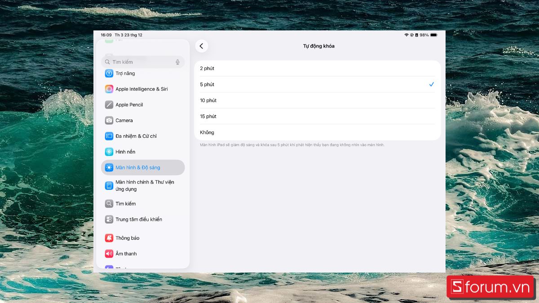Open Hình nền settings label
This screenshot has width=539, height=303.
(125, 152)
